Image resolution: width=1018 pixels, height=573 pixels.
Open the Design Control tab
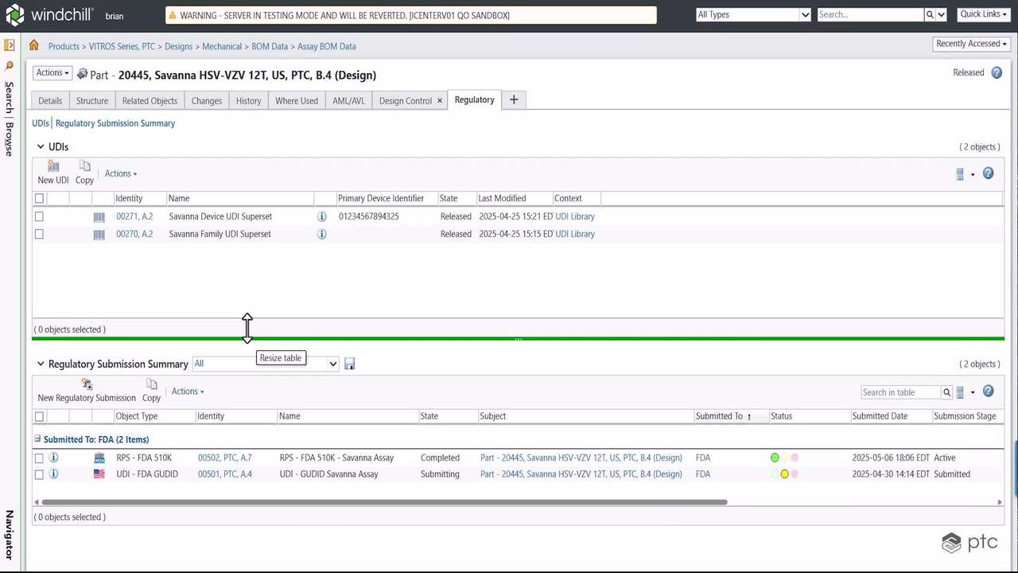click(405, 101)
